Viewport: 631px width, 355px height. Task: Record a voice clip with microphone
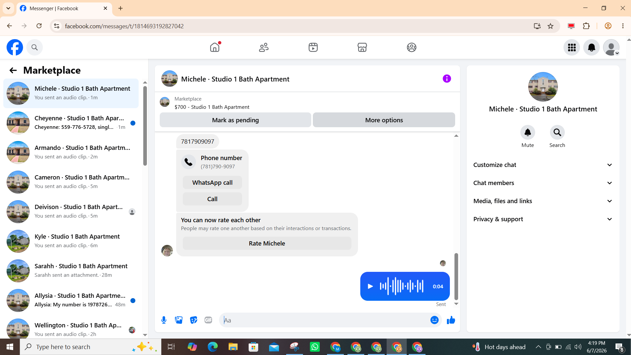[164, 320]
